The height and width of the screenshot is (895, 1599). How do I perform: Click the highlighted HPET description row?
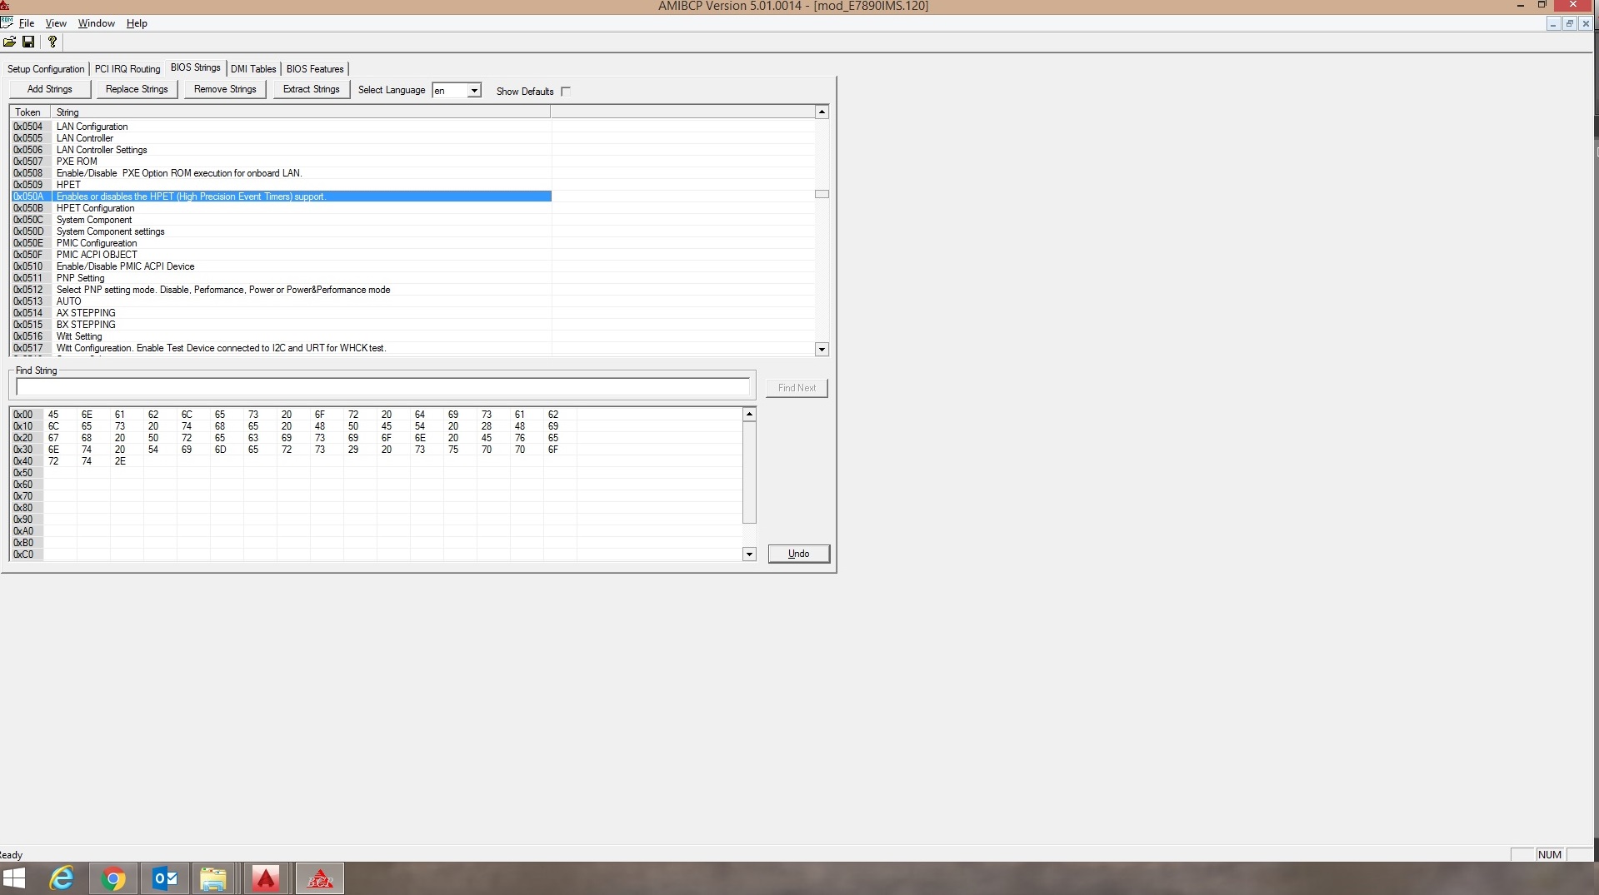click(x=281, y=196)
